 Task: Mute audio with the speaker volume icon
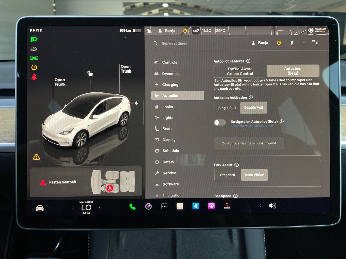click(272, 206)
